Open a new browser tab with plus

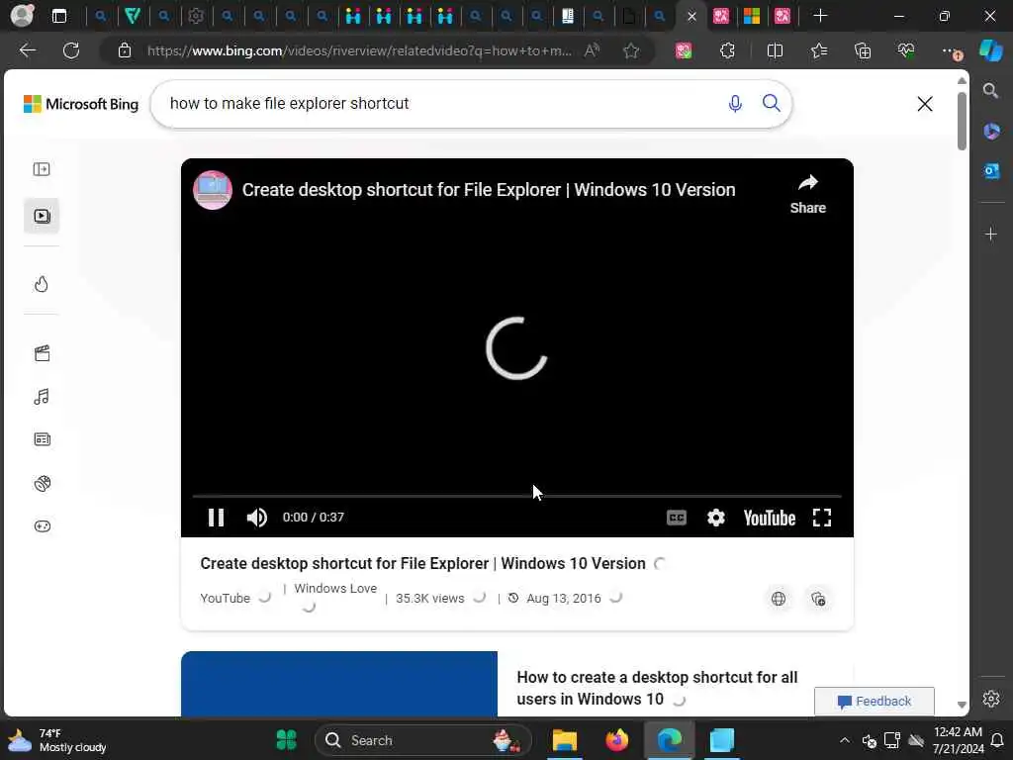pyautogui.click(x=820, y=16)
